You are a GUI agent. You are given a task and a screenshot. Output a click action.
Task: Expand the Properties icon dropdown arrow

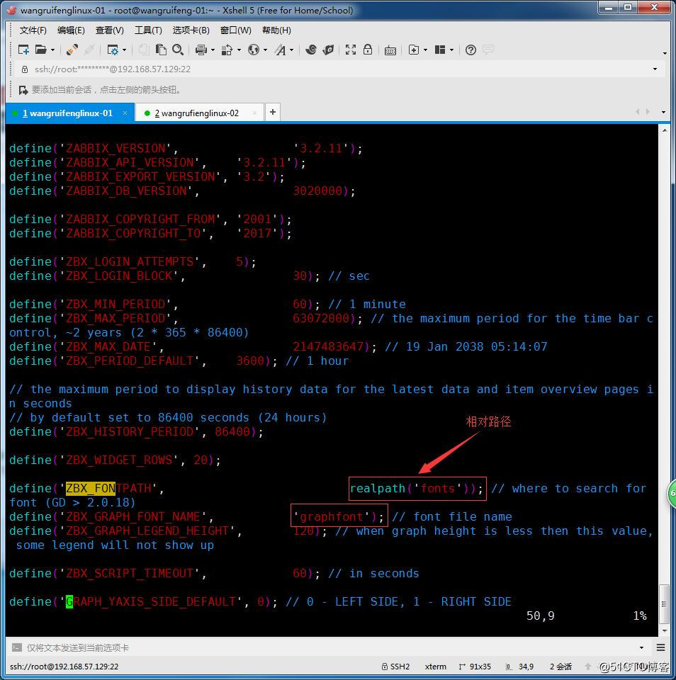click(125, 50)
